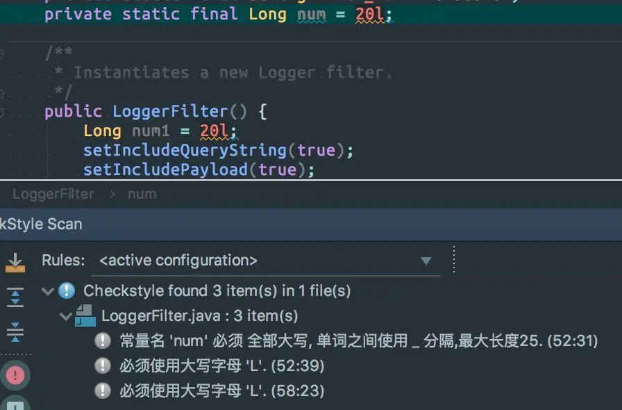Click the LoggerFilter.java file icon
Viewport: 622px width, 410px height.
click(85, 315)
